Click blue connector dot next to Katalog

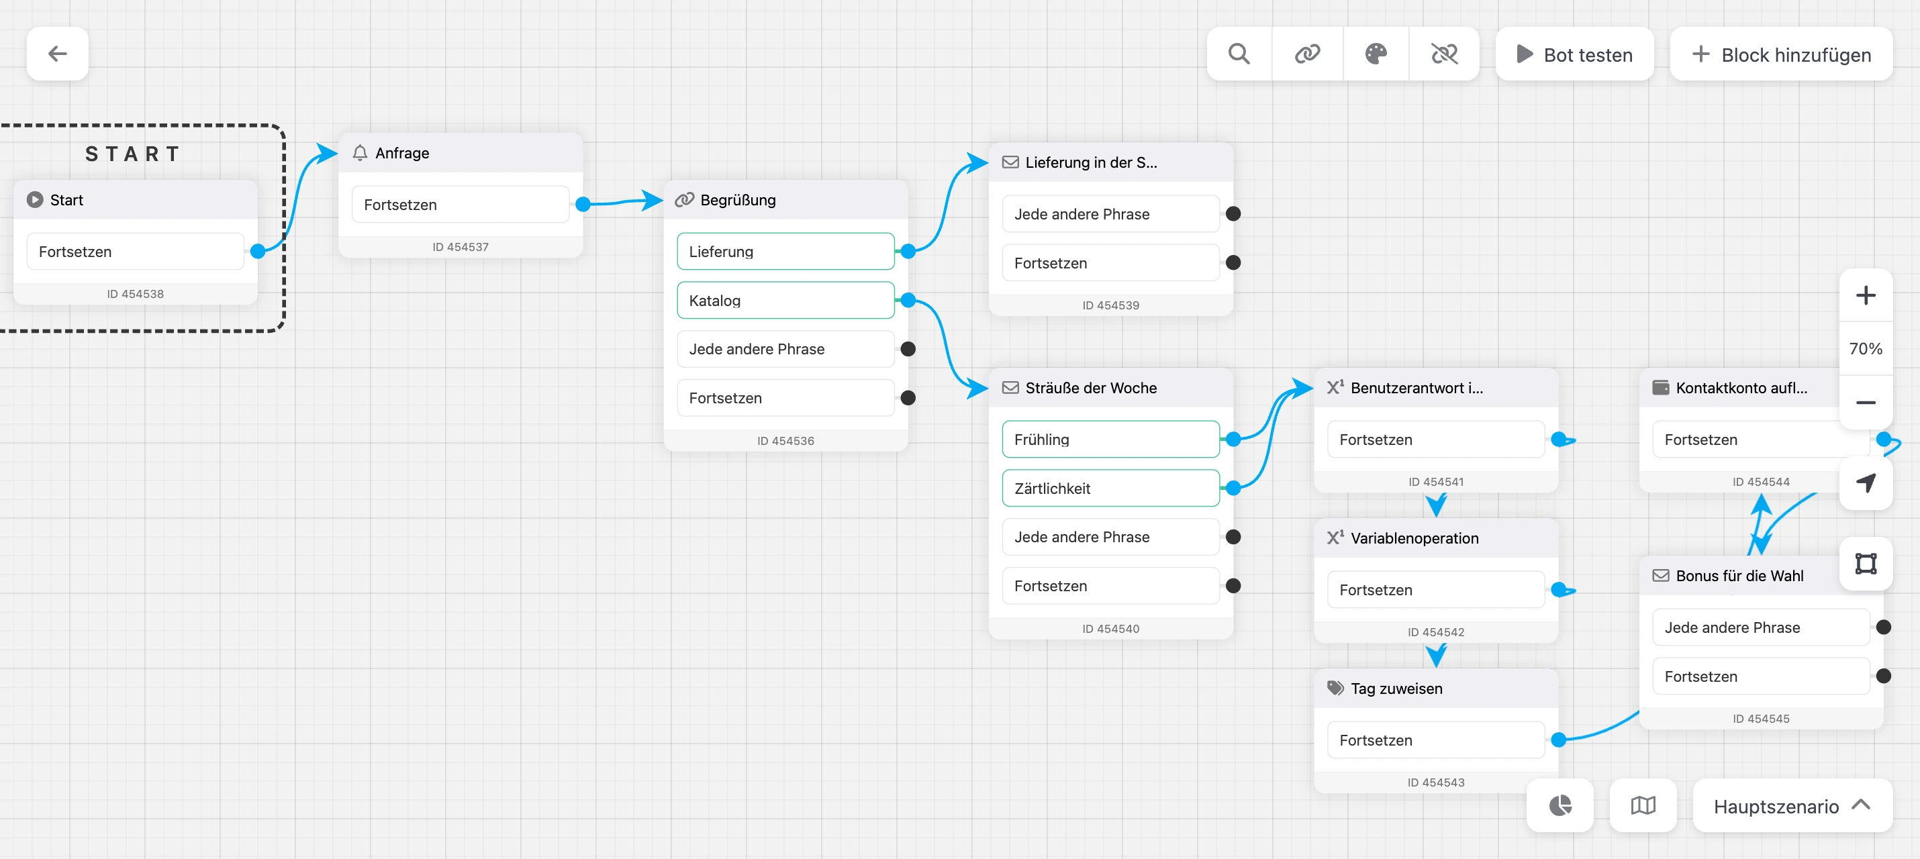pyautogui.click(x=908, y=300)
